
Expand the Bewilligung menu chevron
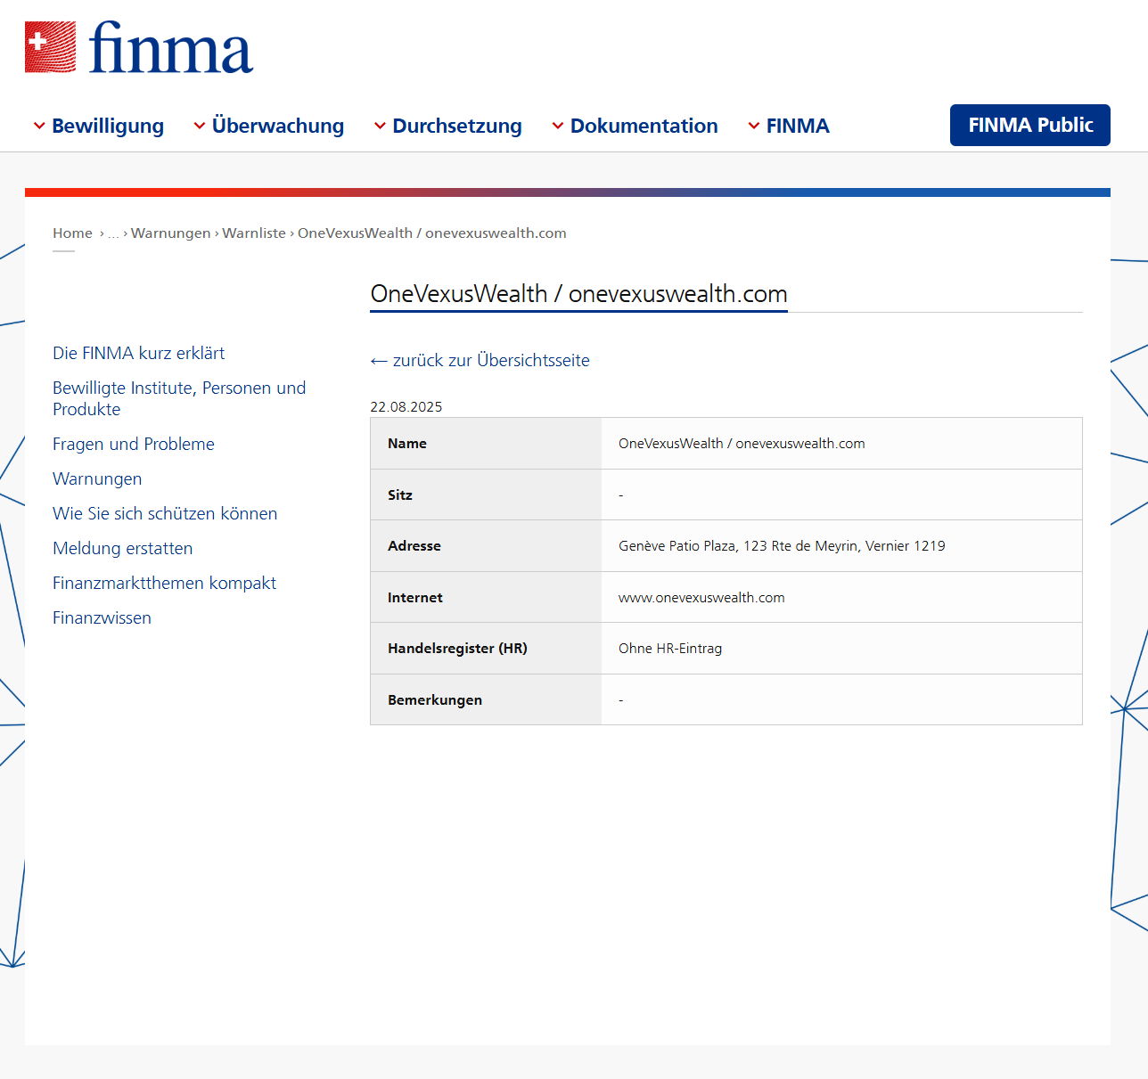click(x=39, y=126)
